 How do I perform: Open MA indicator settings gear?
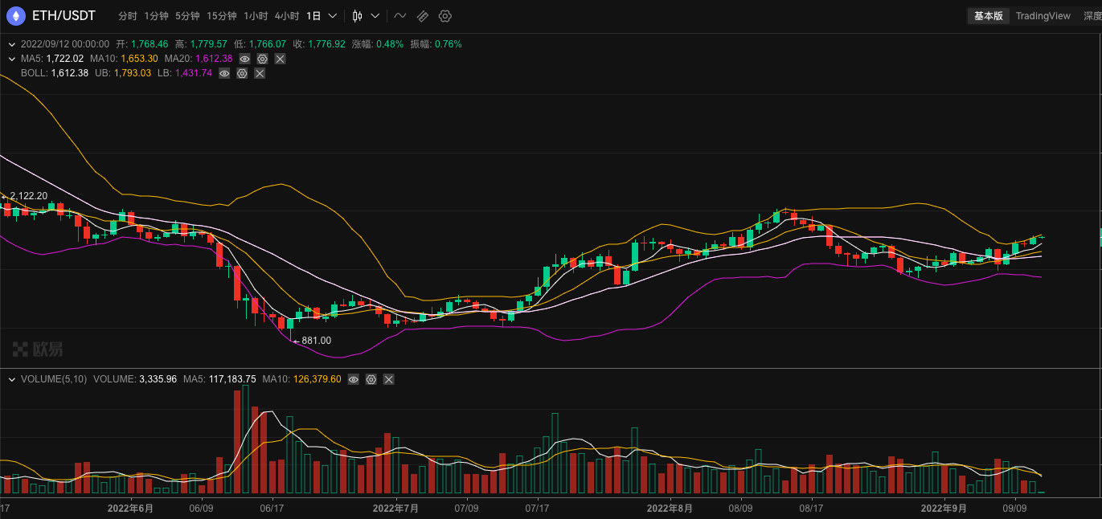(x=262, y=59)
